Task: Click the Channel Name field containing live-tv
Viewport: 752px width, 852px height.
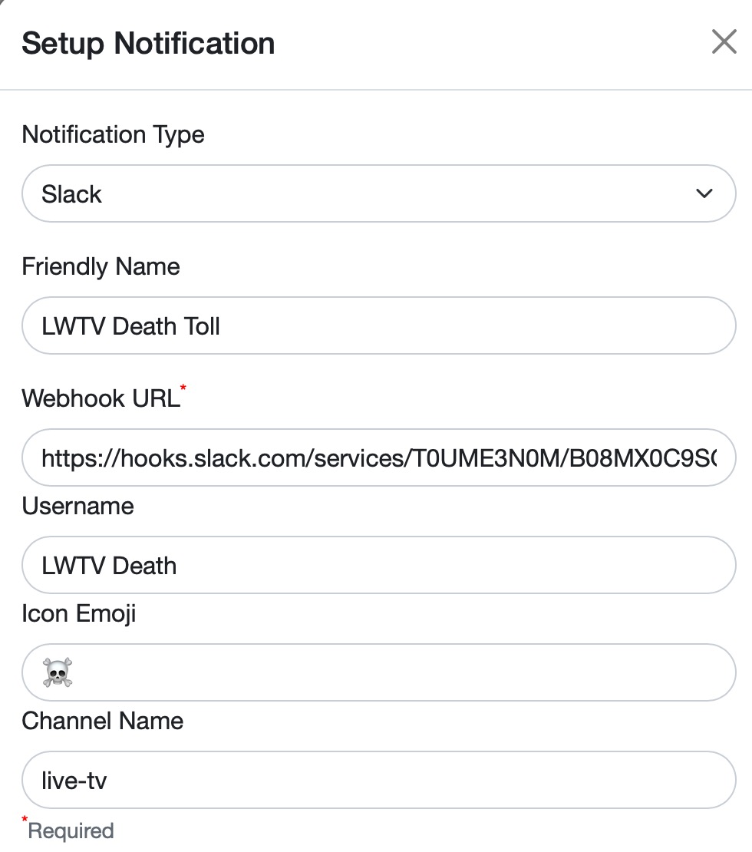Action: [x=379, y=781]
